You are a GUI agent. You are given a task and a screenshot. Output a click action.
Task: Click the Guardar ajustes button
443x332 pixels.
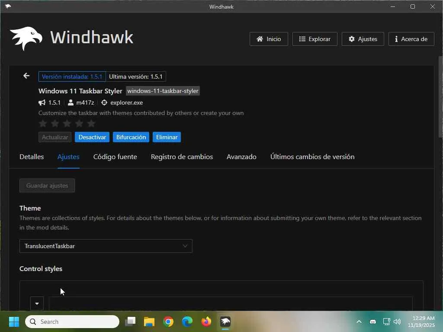coord(47,185)
